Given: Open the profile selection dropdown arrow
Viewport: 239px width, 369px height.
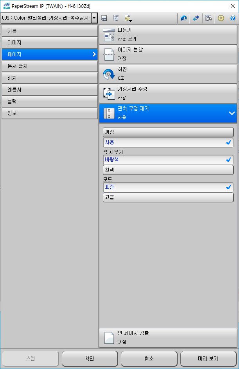Looking at the screenshot, I should (94, 18).
